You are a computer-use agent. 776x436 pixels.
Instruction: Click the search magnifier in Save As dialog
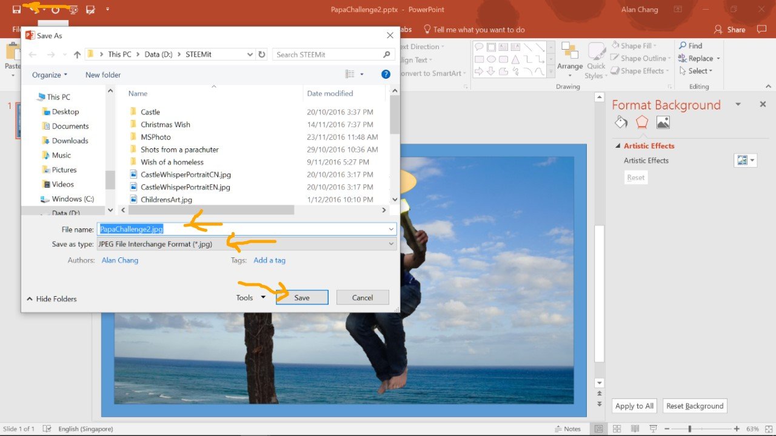387,54
